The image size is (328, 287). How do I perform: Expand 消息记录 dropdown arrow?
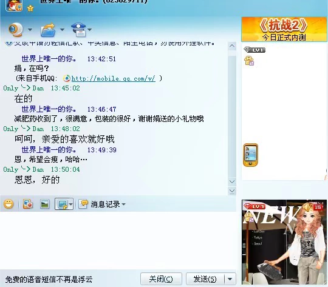click(x=123, y=204)
